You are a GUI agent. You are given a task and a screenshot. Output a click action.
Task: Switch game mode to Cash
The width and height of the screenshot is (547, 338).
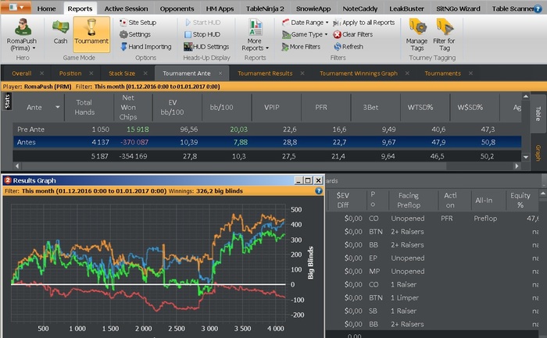[60, 34]
